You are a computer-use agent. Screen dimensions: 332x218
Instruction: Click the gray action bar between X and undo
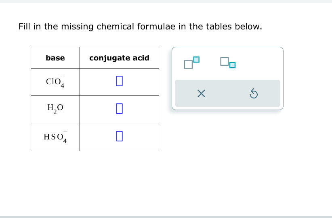[227, 93]
